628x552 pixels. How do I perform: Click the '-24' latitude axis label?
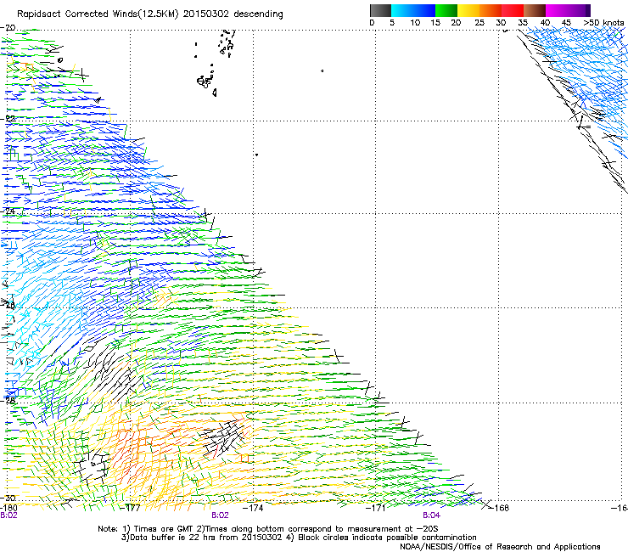click(x=8, y=211)
